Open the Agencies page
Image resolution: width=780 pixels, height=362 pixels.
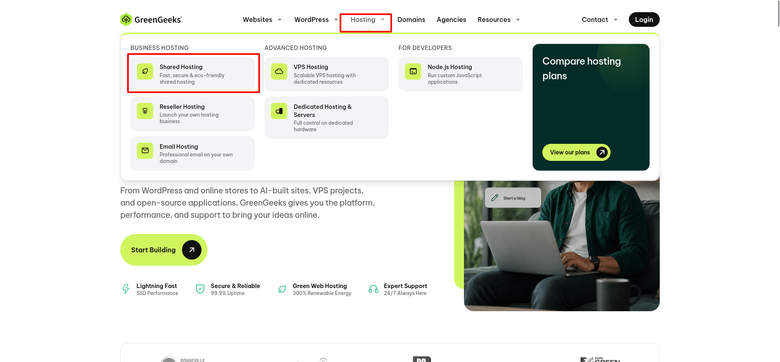451,20
